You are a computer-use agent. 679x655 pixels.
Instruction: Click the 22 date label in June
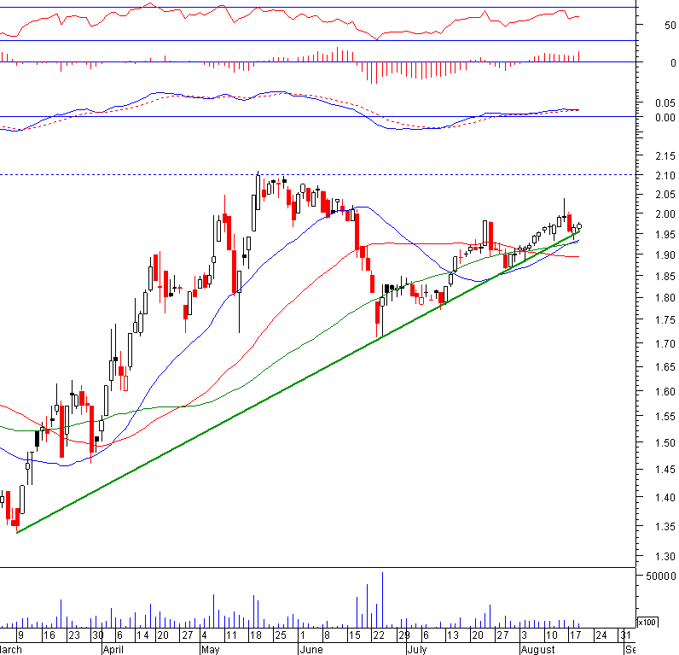[379, 635]
